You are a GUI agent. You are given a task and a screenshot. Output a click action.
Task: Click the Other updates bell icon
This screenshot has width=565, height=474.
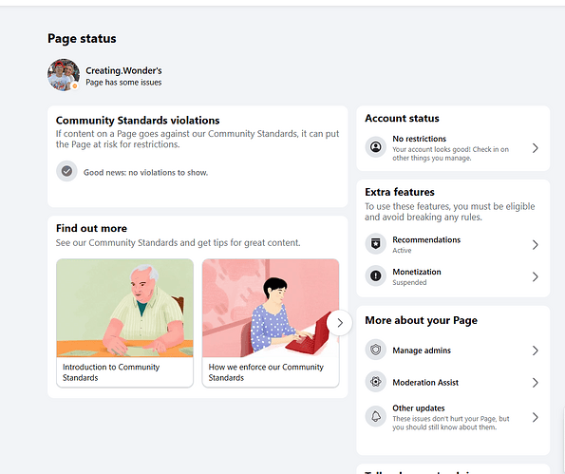[x=375, y=416]
